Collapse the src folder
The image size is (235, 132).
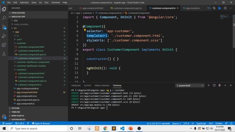[x=38, y=28]
